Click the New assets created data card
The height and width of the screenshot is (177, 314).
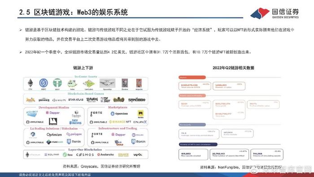(193, 155)
